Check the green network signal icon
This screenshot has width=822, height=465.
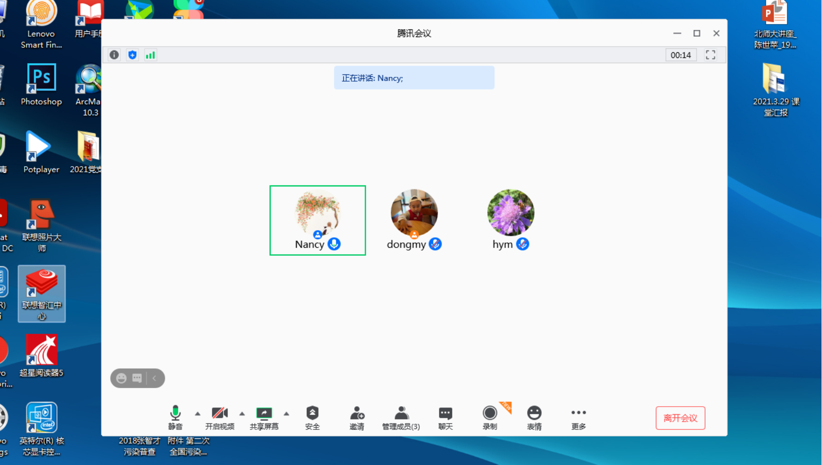click(x=151, y=55)
